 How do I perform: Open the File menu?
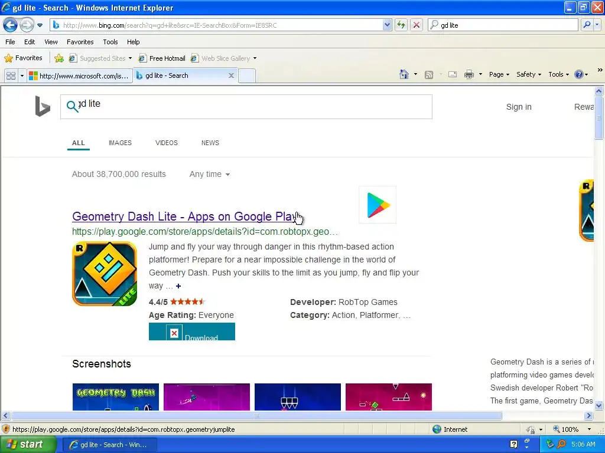click(11, 42)
